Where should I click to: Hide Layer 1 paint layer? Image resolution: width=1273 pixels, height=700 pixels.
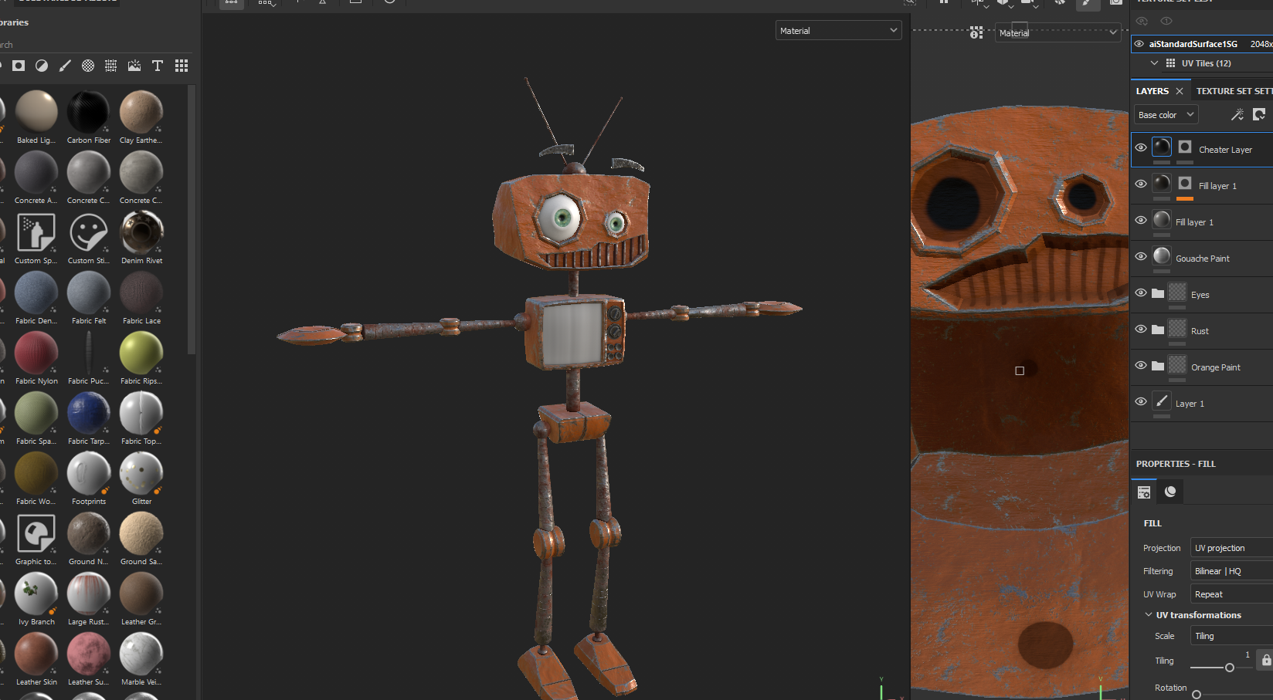coord(1141,401)
